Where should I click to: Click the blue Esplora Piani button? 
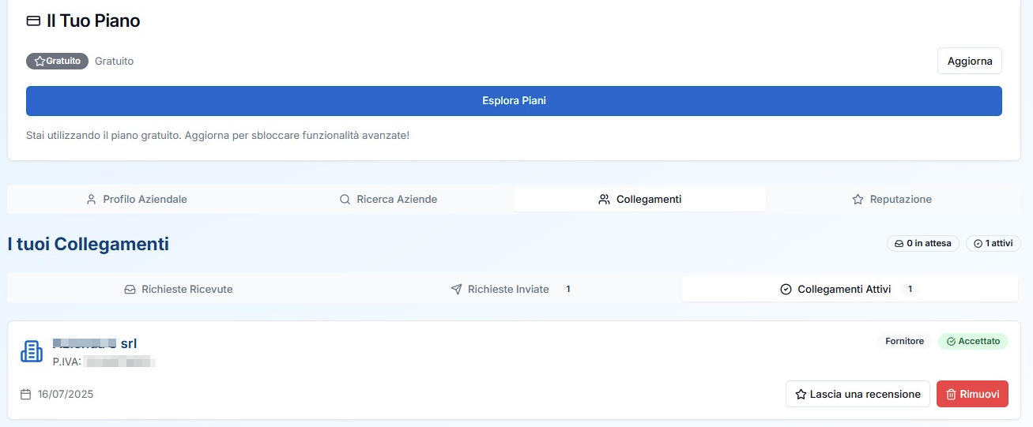(x=514, y=101)
